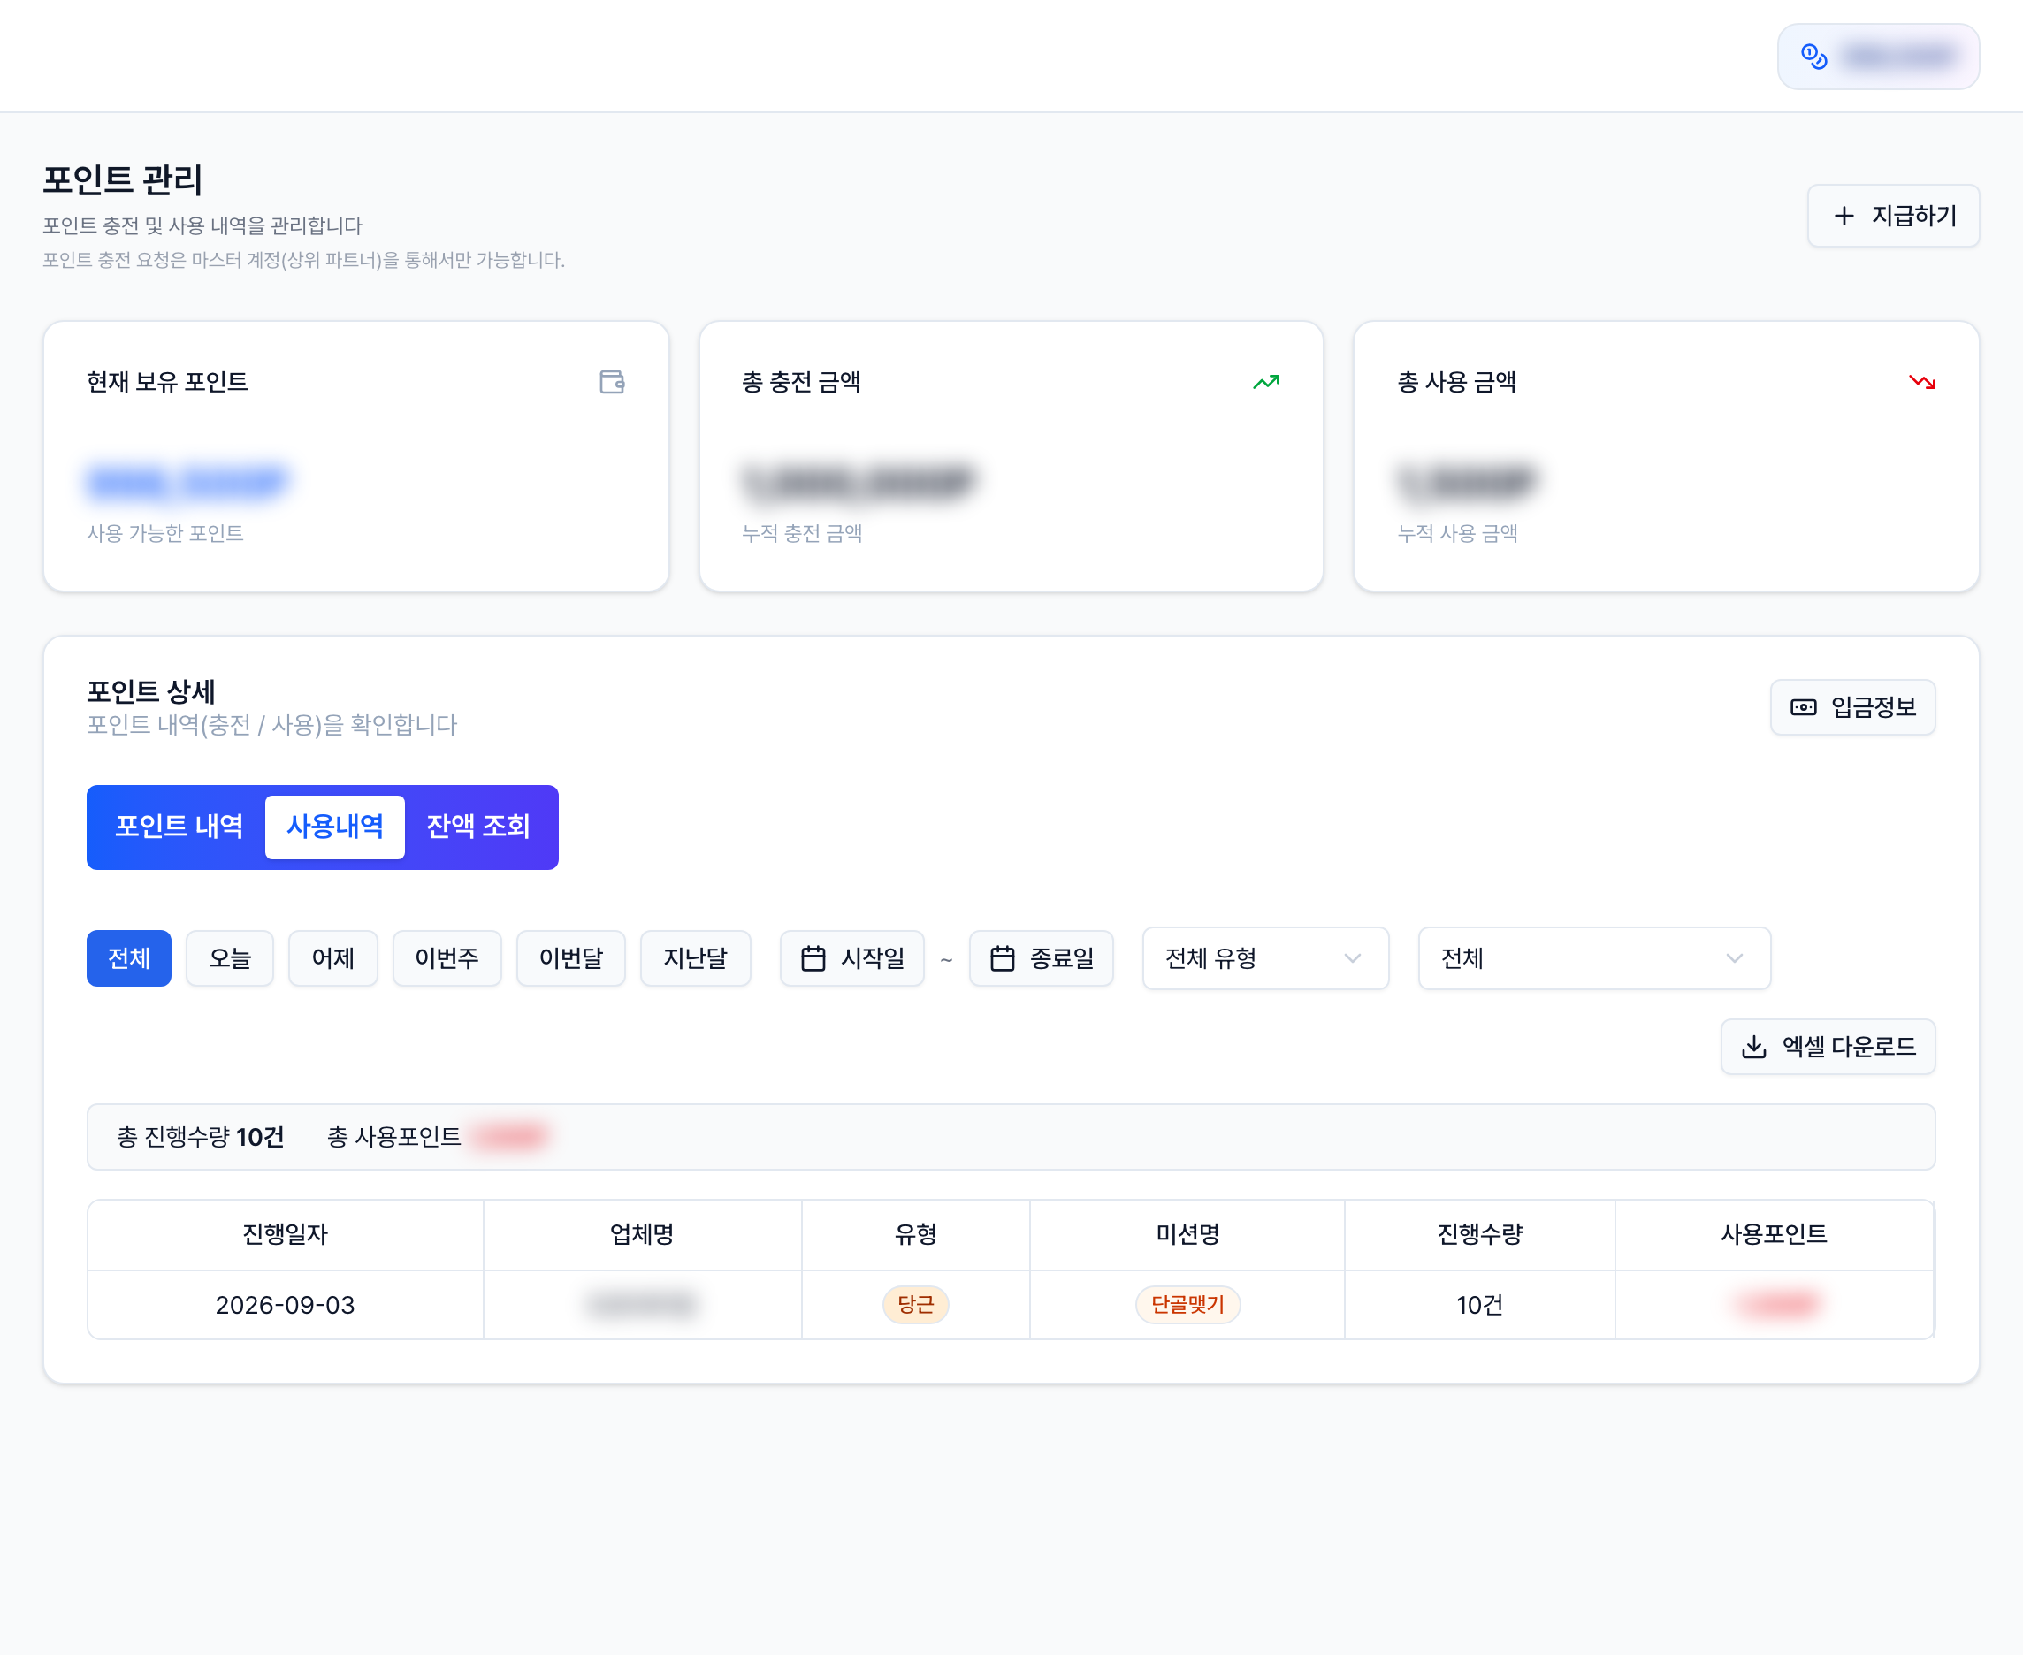Click the red downward trend icon on the 총 사용 금액 card
Viewport: 2023px width, 1655px height.
click(x=1922, y=382)
